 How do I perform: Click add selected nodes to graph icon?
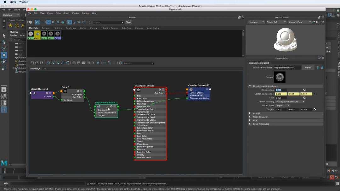(53, 63)
